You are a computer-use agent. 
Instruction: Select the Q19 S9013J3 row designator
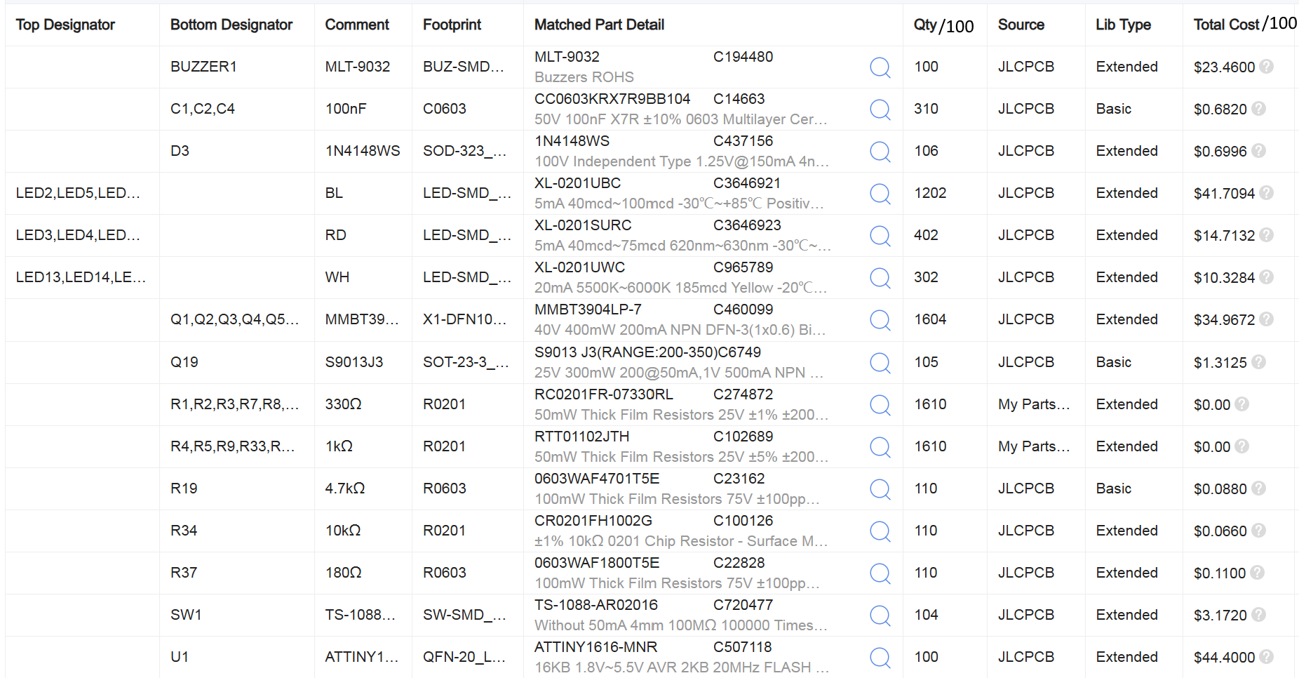(184, 362)
